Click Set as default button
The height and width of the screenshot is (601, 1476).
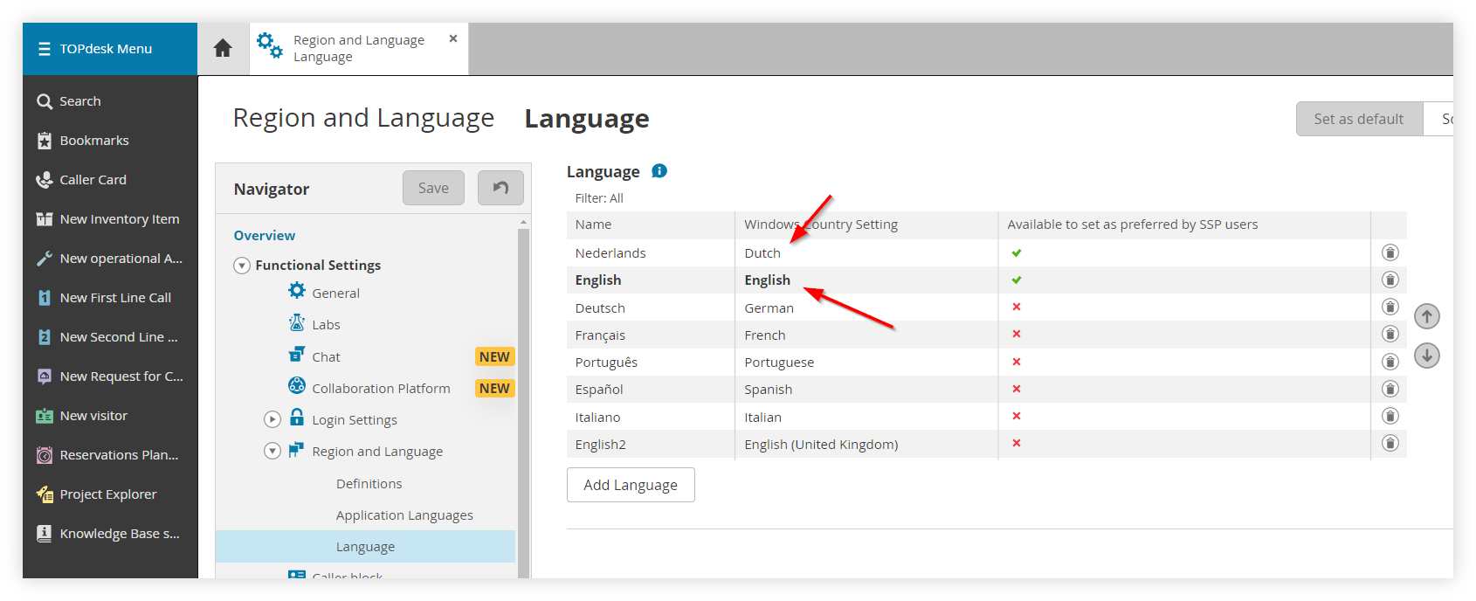tap(1359, 119)
